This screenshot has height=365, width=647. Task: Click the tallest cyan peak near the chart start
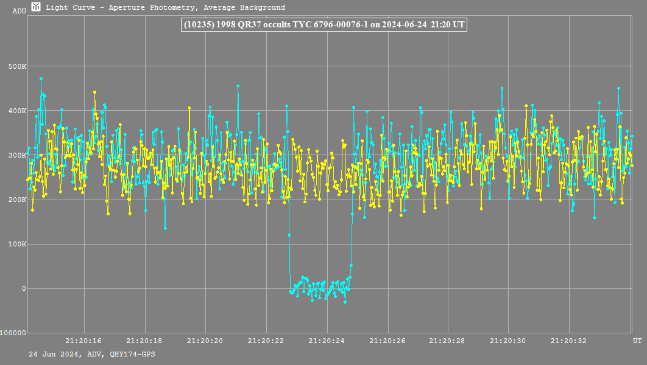tap(41, 78)
